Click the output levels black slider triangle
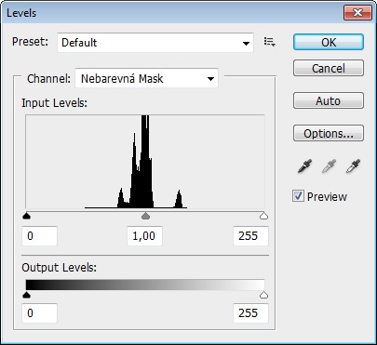The image size is (377, 345). 27,295
